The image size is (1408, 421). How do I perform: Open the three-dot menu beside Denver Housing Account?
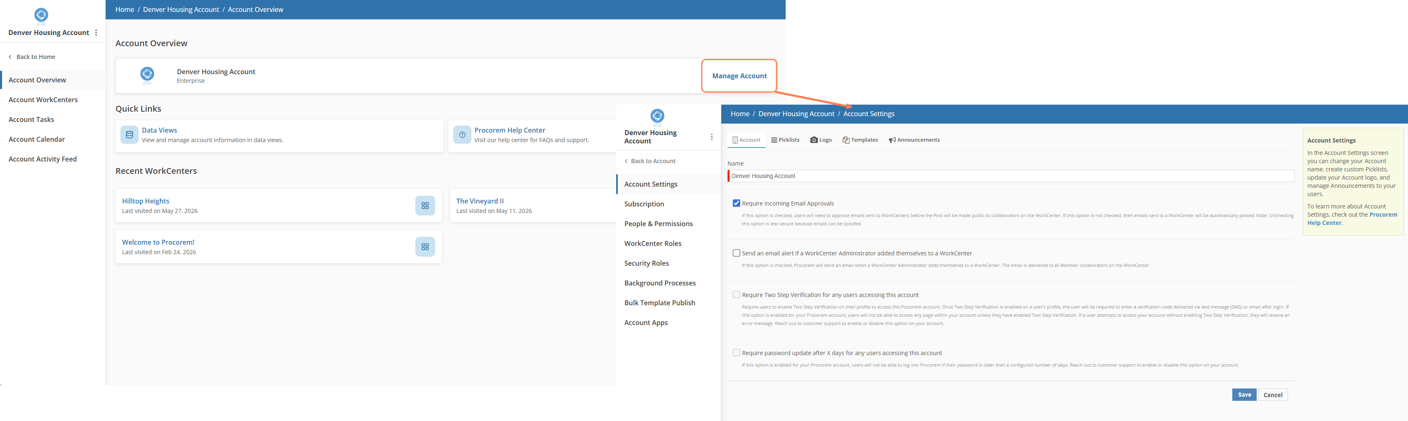tap(96, 33)
